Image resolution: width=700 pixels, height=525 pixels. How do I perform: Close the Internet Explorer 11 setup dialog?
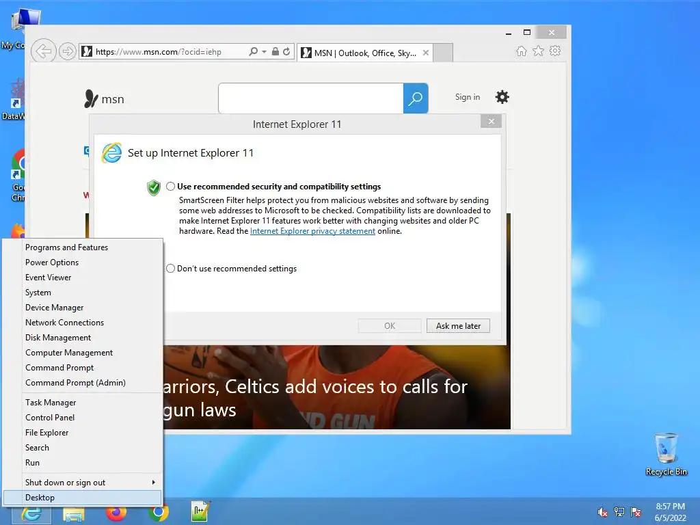[x=491, y=122]
